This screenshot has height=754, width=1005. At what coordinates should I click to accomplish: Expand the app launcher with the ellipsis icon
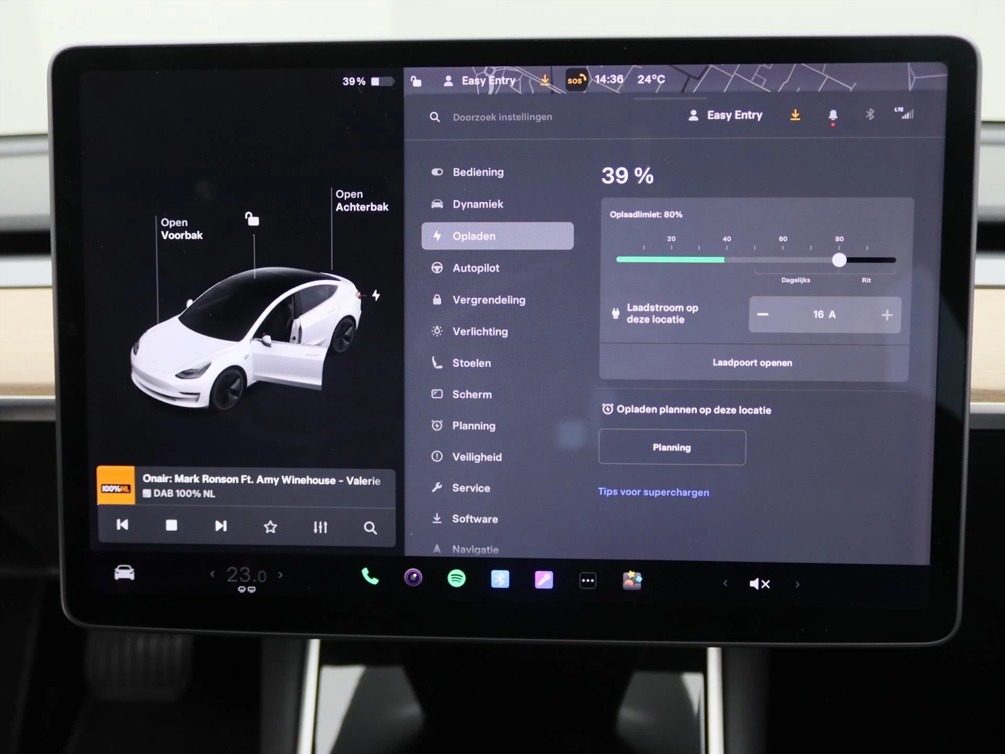coord(587,580)
